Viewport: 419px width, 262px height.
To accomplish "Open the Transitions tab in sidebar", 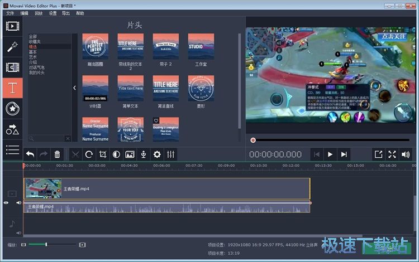I will (x=12, y=67).
